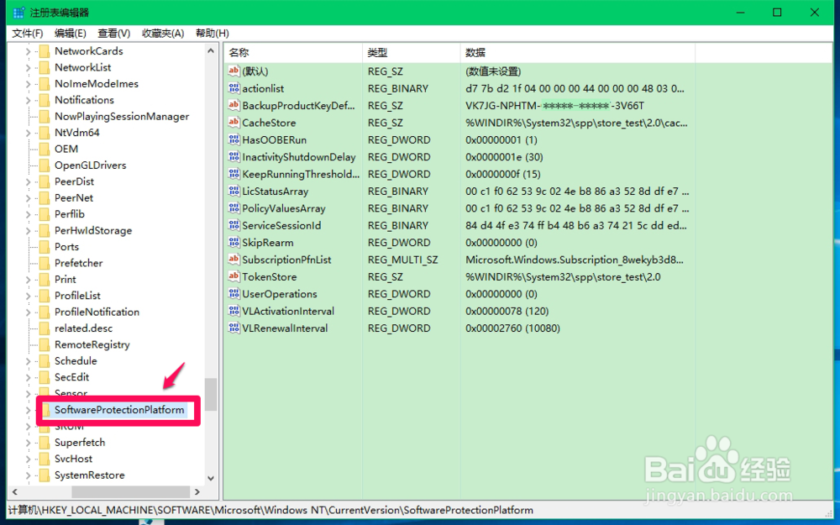
Task: Click tree horizontal scrollbar right arrow
Action: click(197, 491)
